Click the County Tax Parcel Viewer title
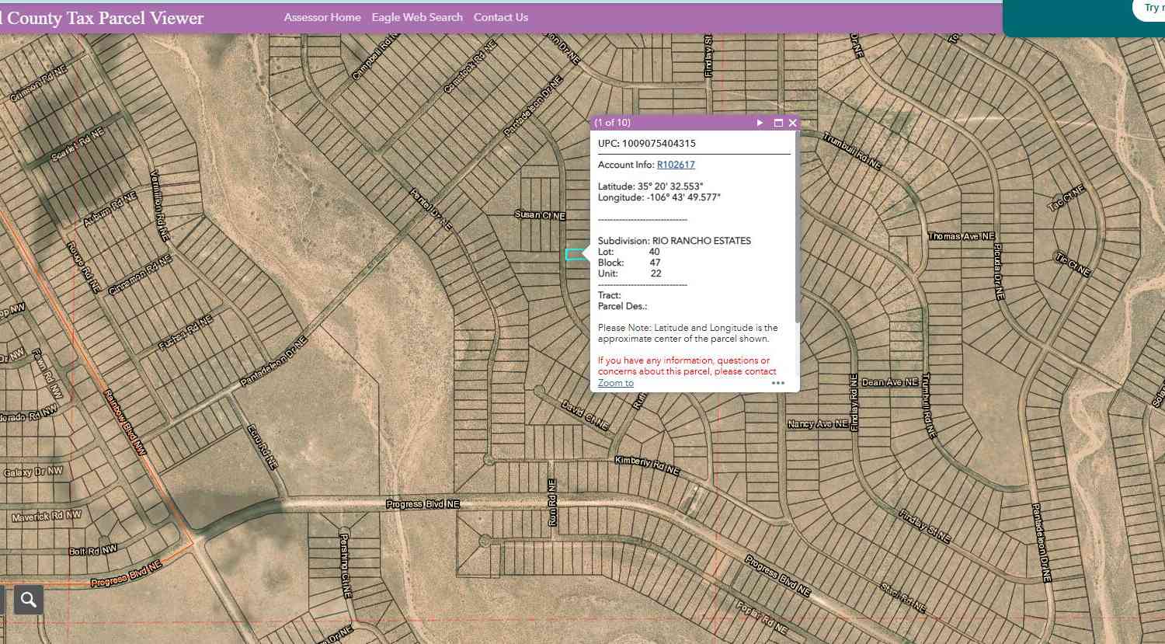This screenshot has height=644, width=1165. click(102, 18)
